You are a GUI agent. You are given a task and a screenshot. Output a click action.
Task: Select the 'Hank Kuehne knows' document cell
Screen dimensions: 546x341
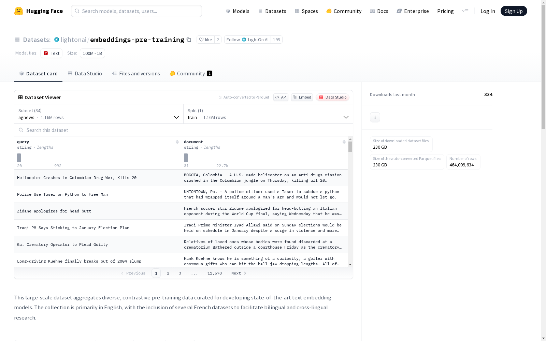(264, 260)
